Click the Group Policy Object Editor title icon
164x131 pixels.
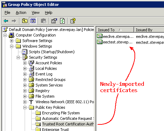pos(5,5)
